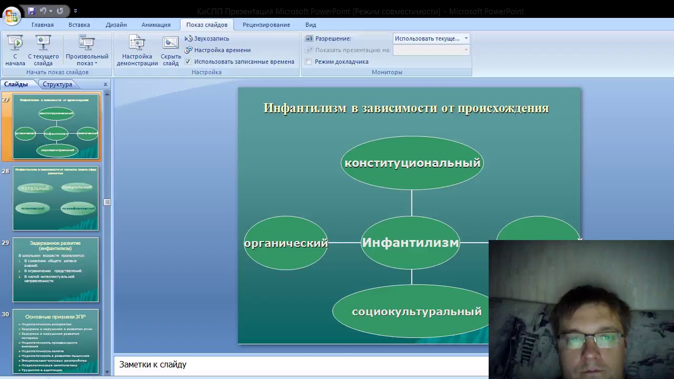
Task: Click scroll down arrow in thumbnail pane
Action: pos(107,372)
